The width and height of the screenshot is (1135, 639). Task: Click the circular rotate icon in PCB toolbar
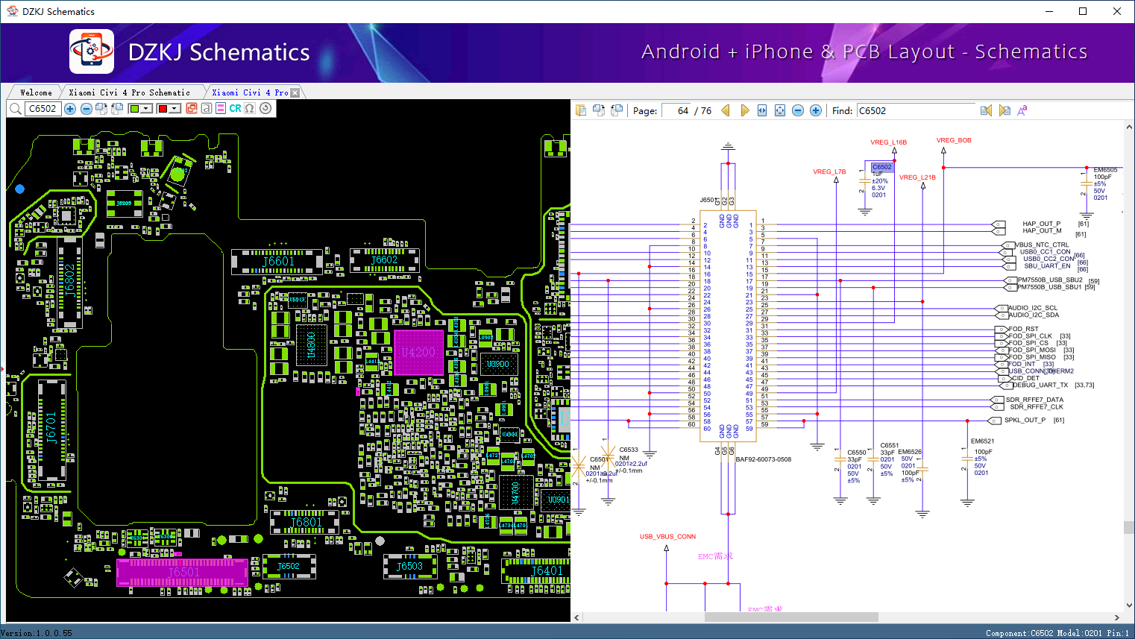click(x=265, y=109)
